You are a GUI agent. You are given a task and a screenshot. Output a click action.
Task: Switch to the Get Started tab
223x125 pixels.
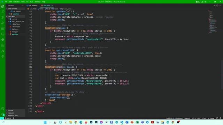coord(32,6)
